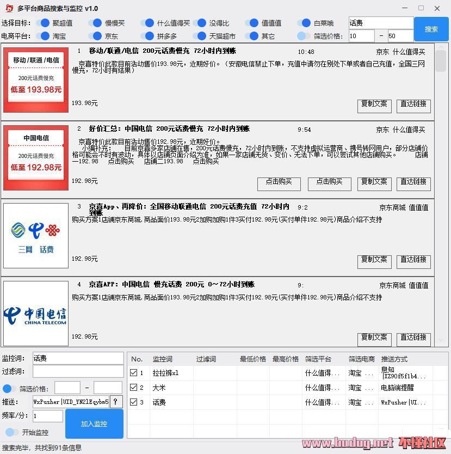Open 直达链接 for item 2
The image size is (451, 454).
[x=413, y=184]
